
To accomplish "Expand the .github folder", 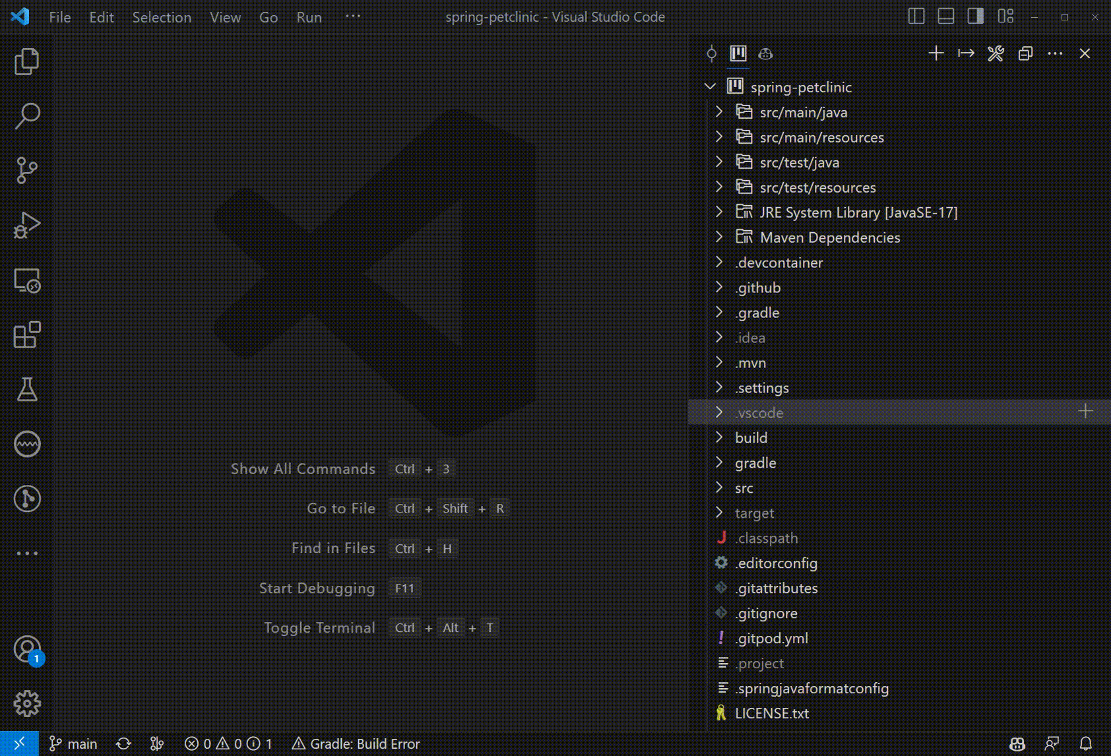I will tap(719, 287).
